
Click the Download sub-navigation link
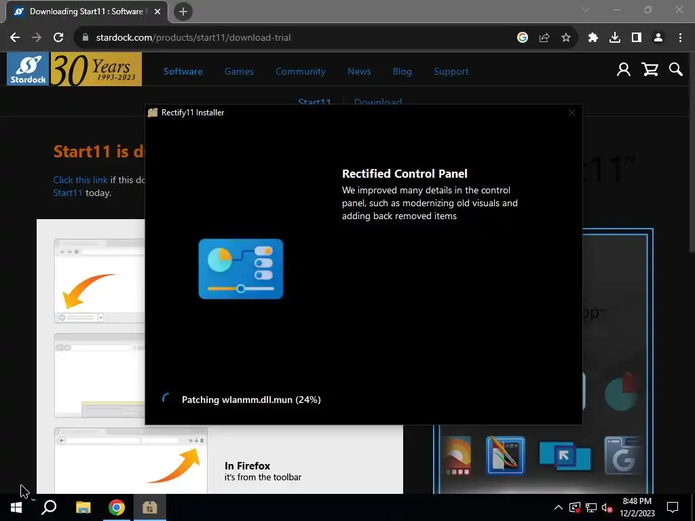pyautogui.click(x=378, y=102)
